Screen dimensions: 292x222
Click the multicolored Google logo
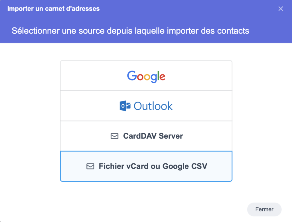pos(146,76)
